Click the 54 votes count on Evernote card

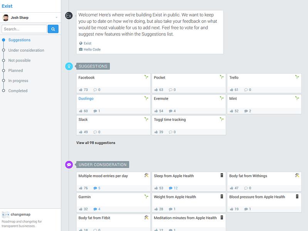click(x=161, y=111)
